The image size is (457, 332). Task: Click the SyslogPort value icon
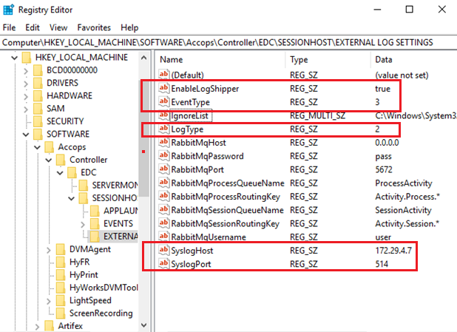(163, 264)
